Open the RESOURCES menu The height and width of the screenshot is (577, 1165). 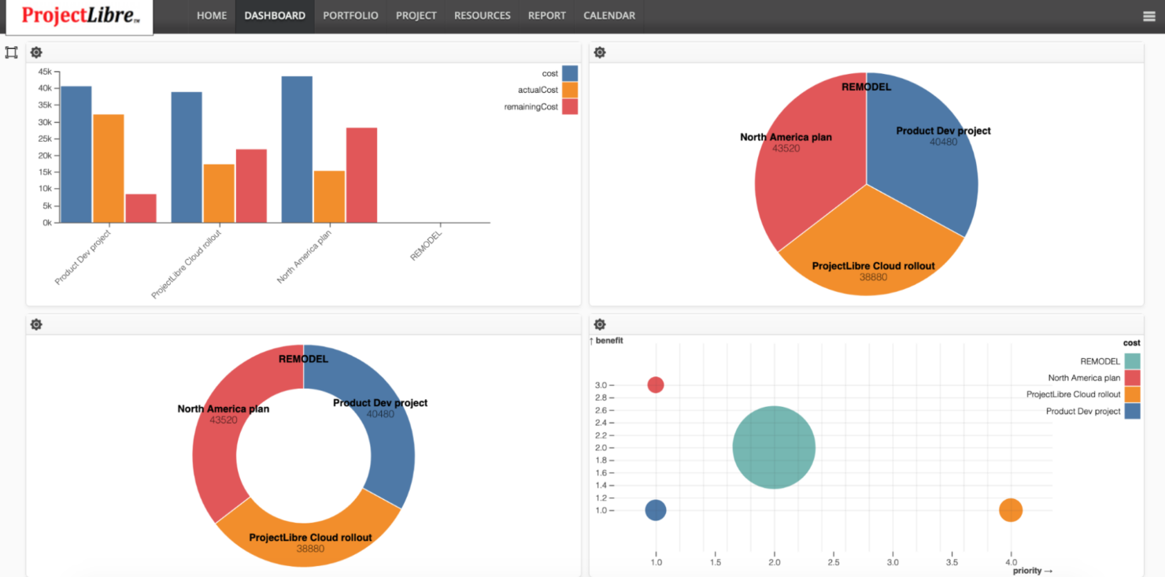tap(482, 16)
